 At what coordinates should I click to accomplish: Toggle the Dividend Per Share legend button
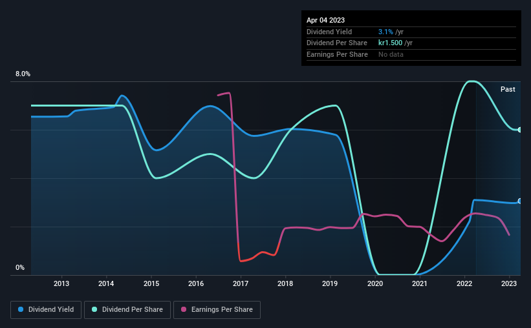pos(127,310)
